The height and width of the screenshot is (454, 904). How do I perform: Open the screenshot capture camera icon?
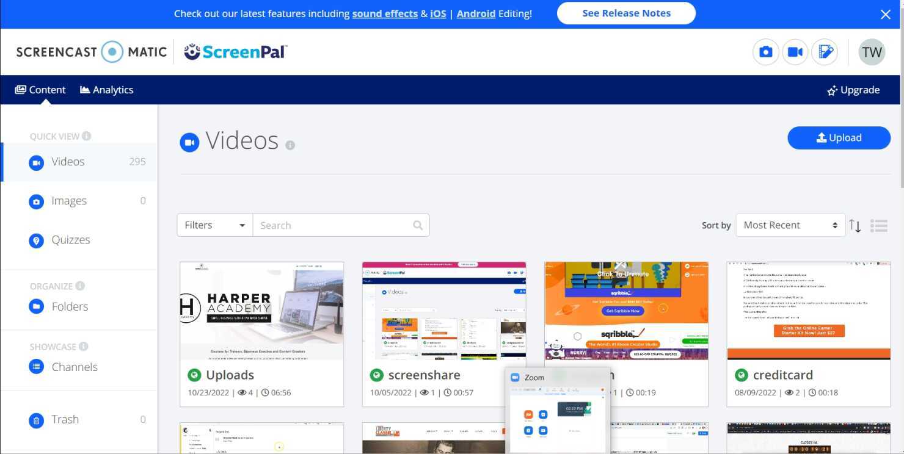tap(765, 52)
